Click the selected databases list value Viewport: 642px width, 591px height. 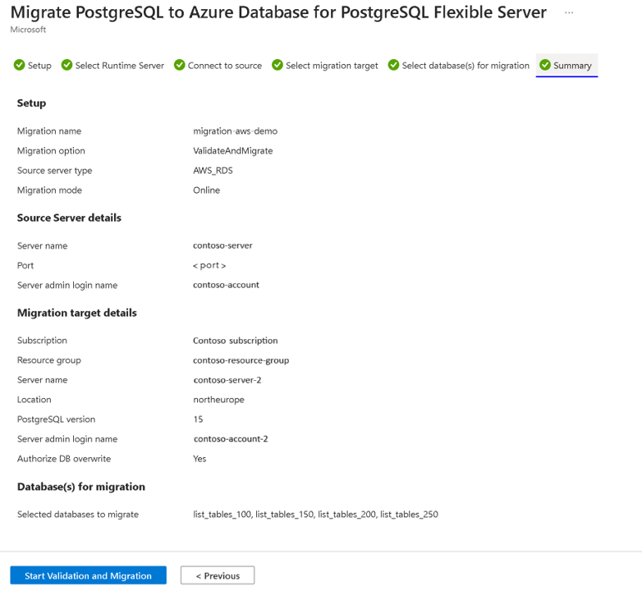pyautogui.click(x=315, y=515)
